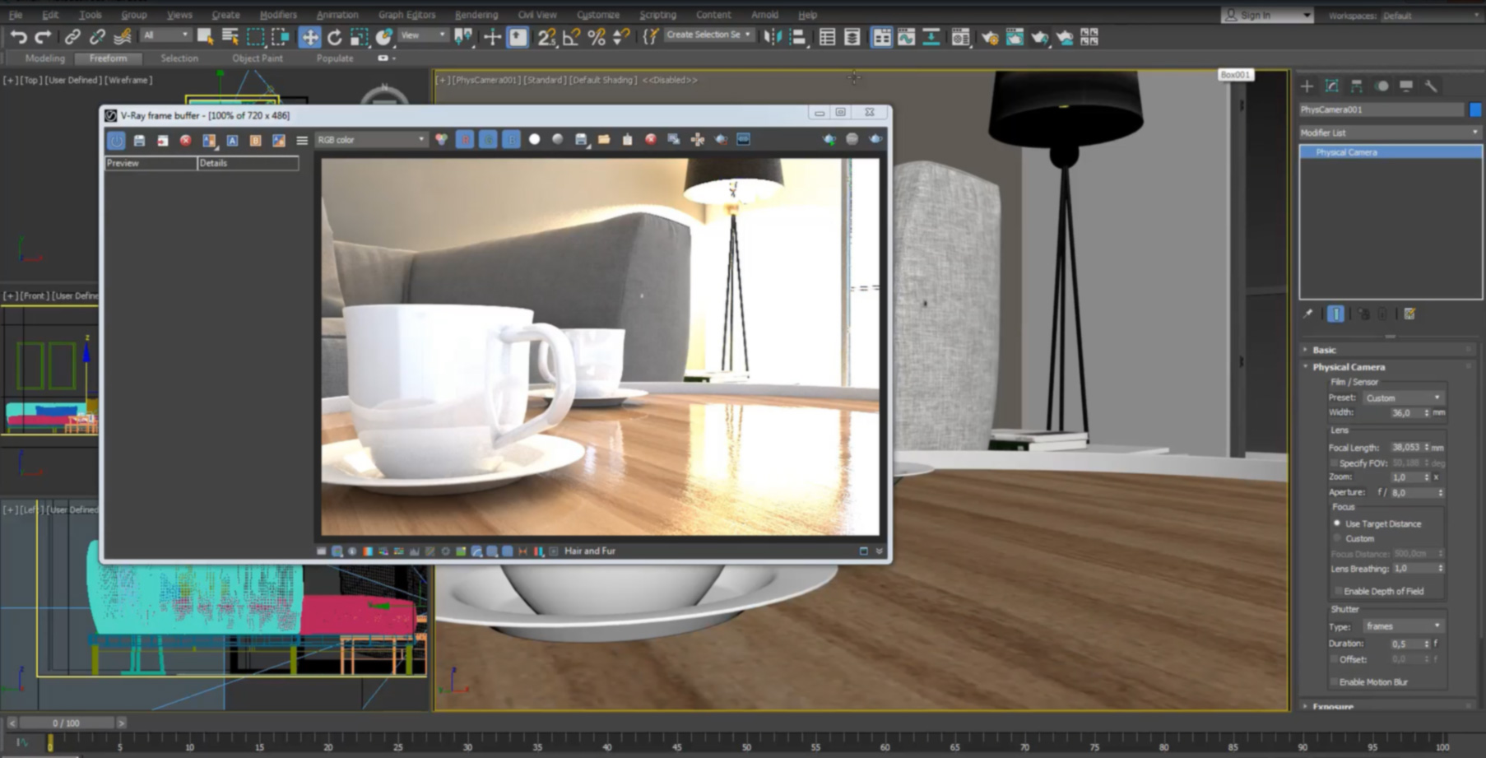This screenshot has height=758, width=1486.
Task: Open the Modifier List dropdown
Action: (1389, 133)
